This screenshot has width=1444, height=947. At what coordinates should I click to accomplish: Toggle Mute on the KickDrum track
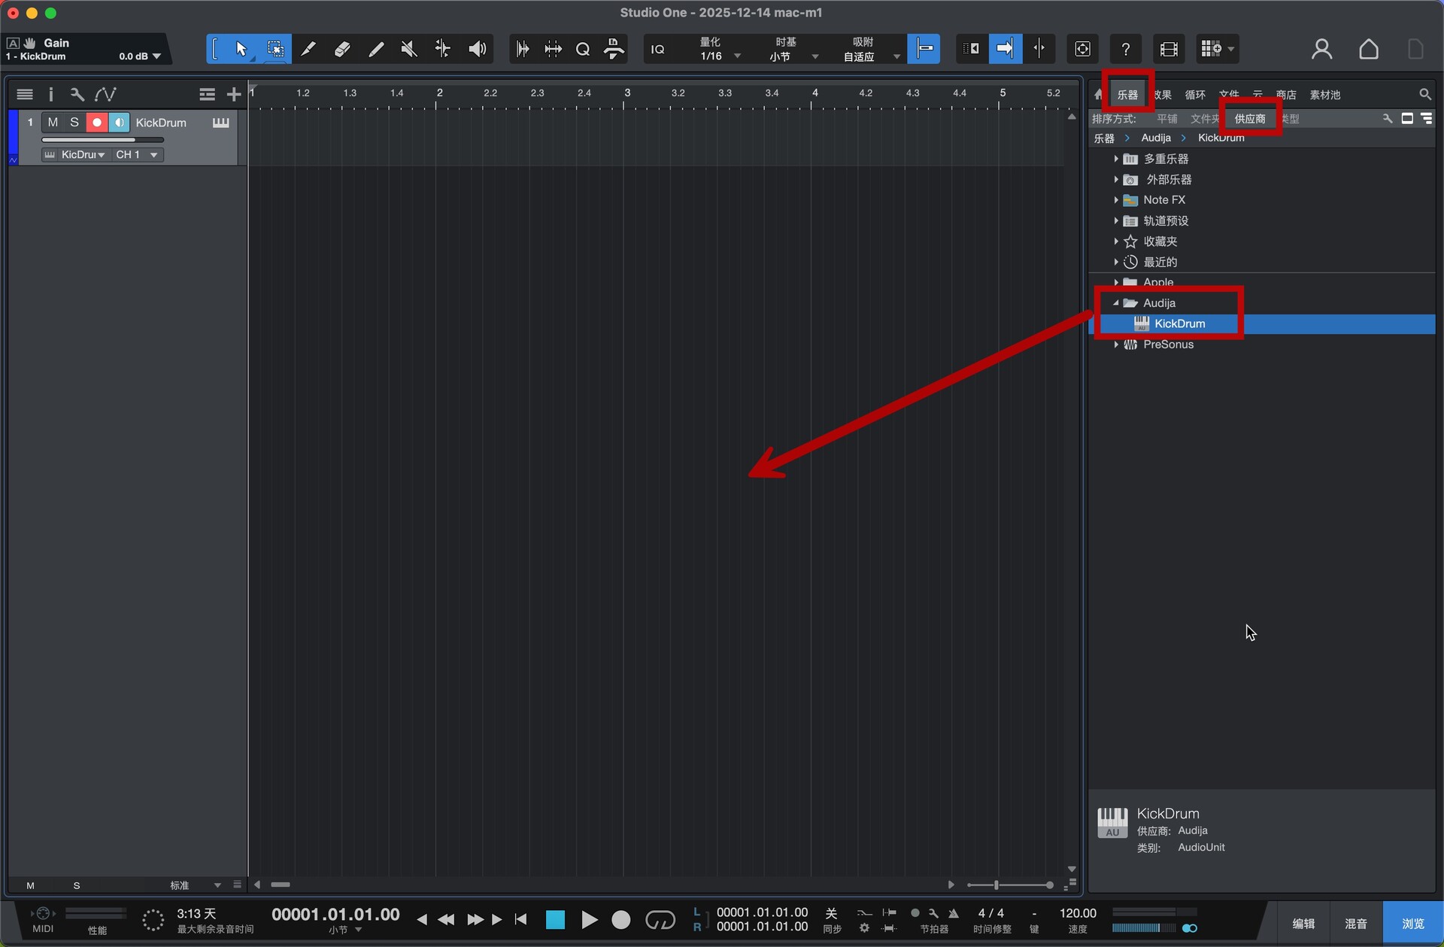[x=53, y=122]
